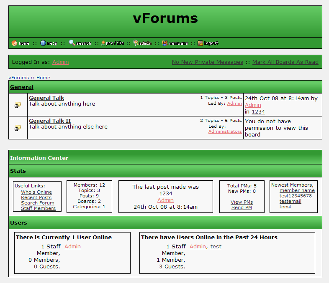Open No New Private Messages link
This screenshot has width=329, height=283.
(x=207, y=62)
